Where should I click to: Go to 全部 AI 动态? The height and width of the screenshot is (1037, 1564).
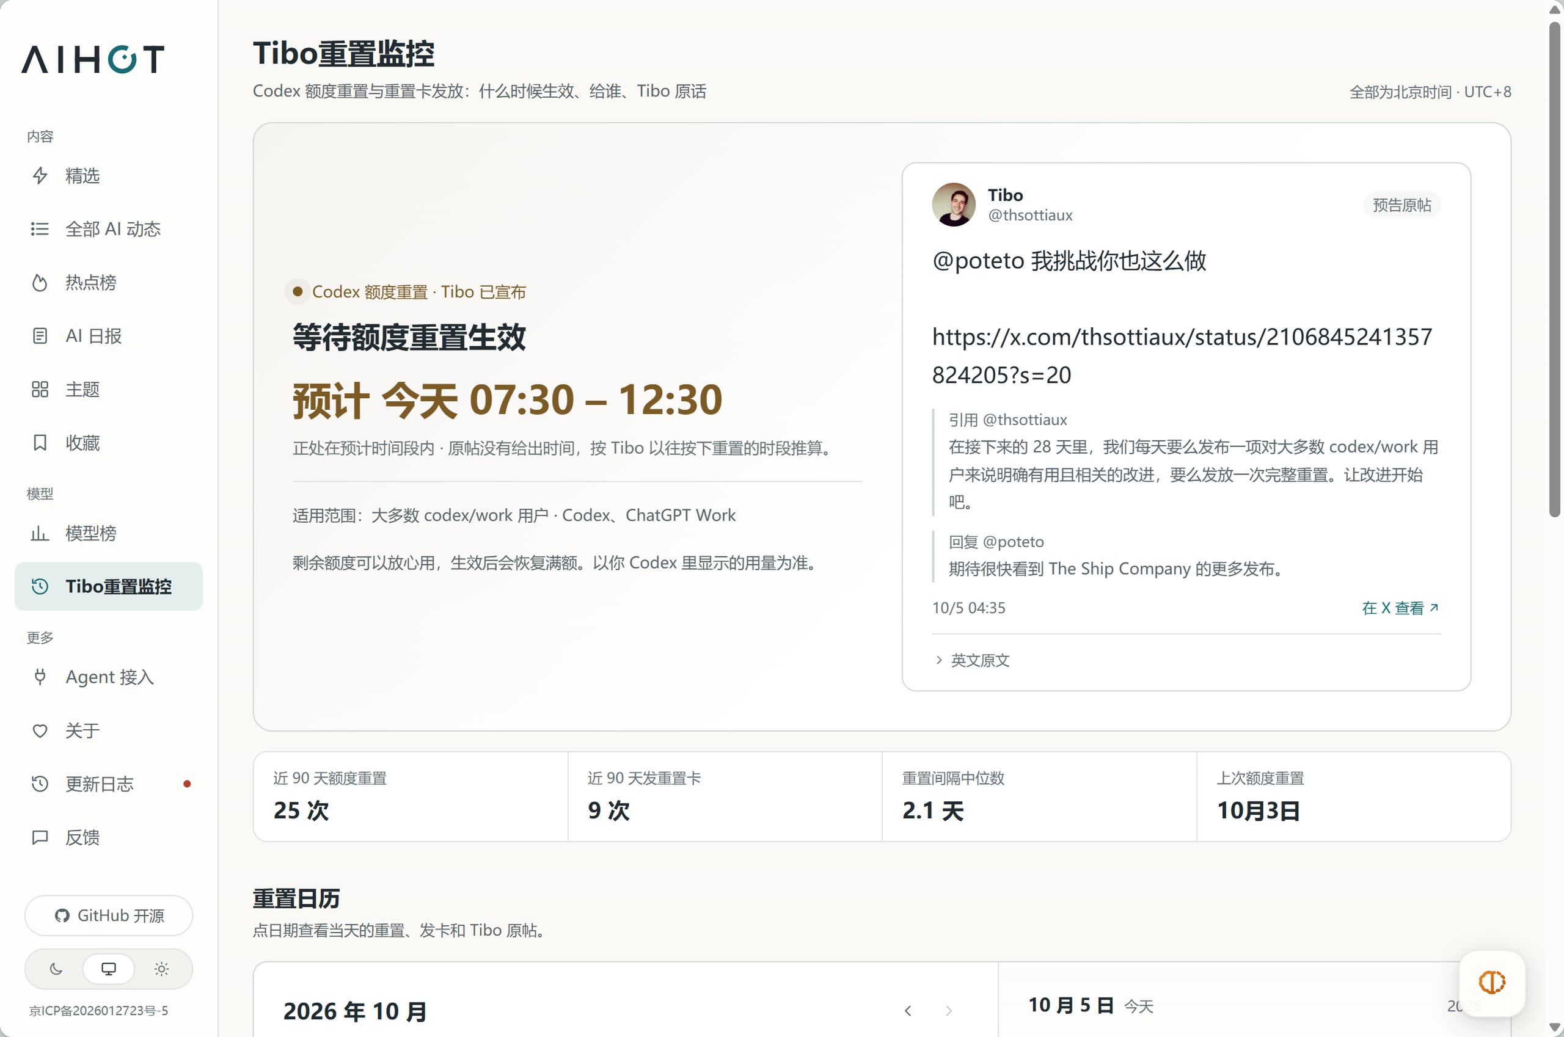109,229
